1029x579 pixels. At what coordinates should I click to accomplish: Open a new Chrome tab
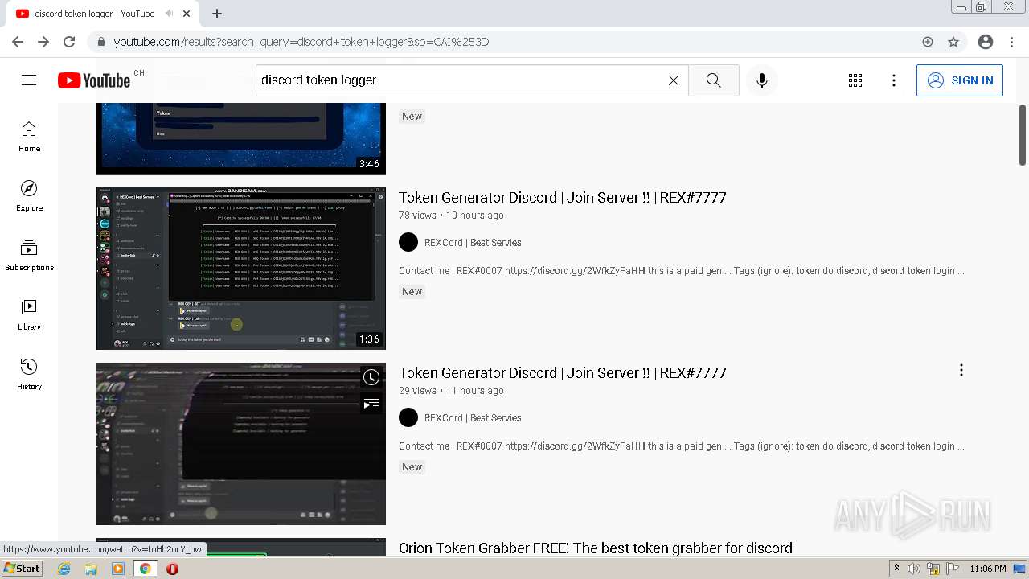click(x=217, y=14)
